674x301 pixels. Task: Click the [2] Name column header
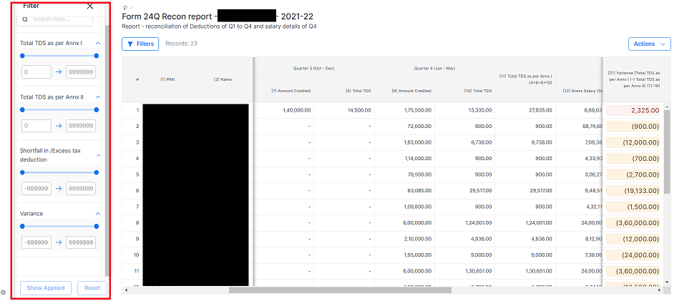[x=223, y=79]
